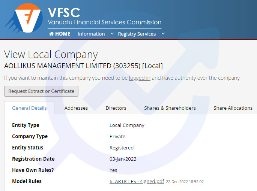Expand the Registry Services dropdown chevron

pos(163,34)
